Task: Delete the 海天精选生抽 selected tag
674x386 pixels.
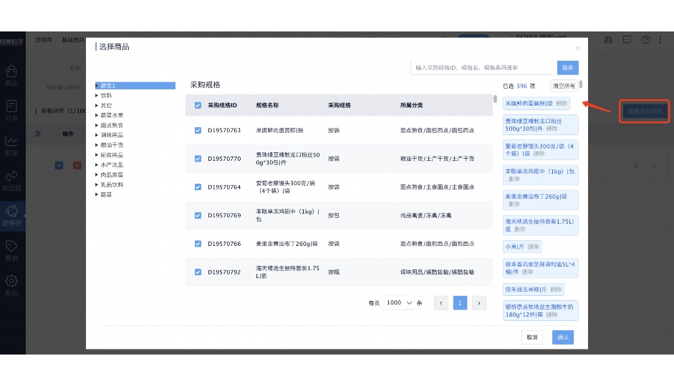Action: click(520, 229)
